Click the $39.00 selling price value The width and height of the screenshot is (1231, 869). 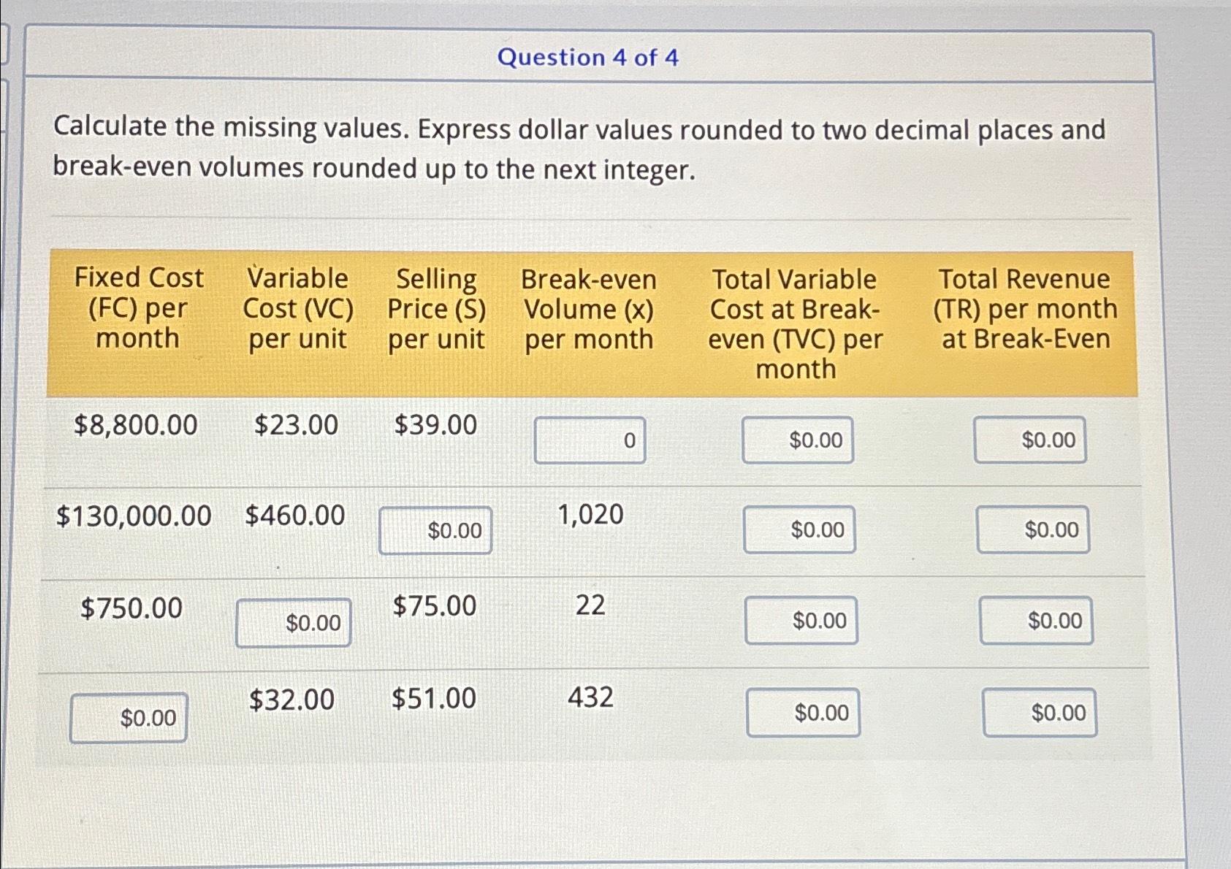(435, 424)
